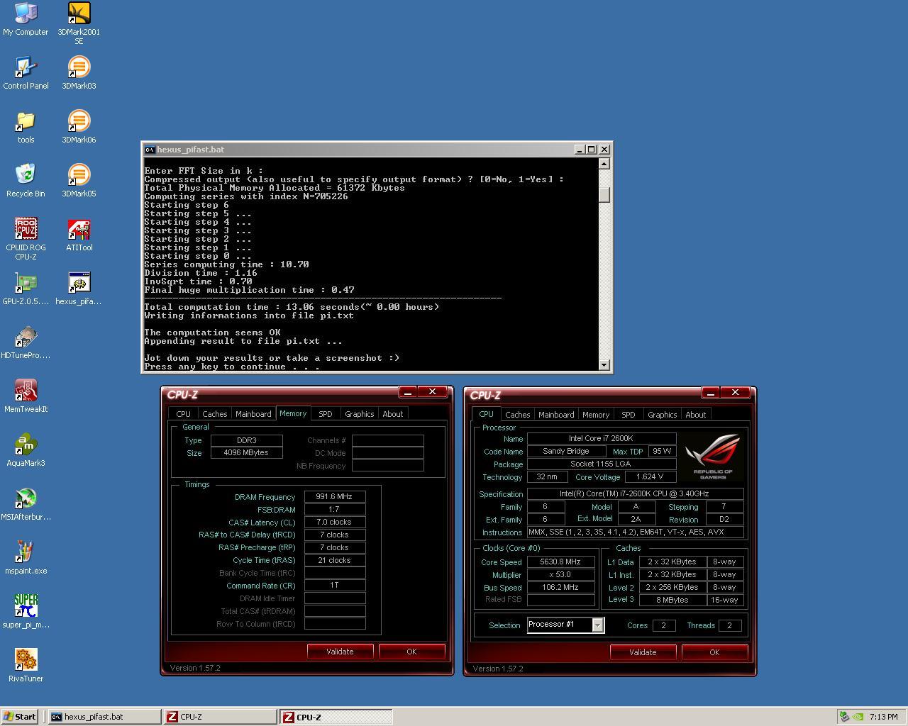Open Processor selection dropdown in CPU-Z
This screenshot has height=726, width=908.
click(x=597, y=625)
